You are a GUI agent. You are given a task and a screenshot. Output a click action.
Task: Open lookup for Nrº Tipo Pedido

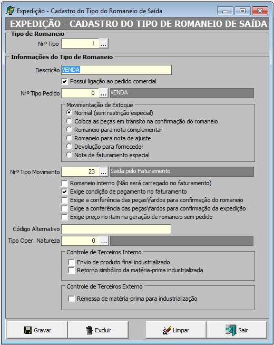[x=103, y=93]
